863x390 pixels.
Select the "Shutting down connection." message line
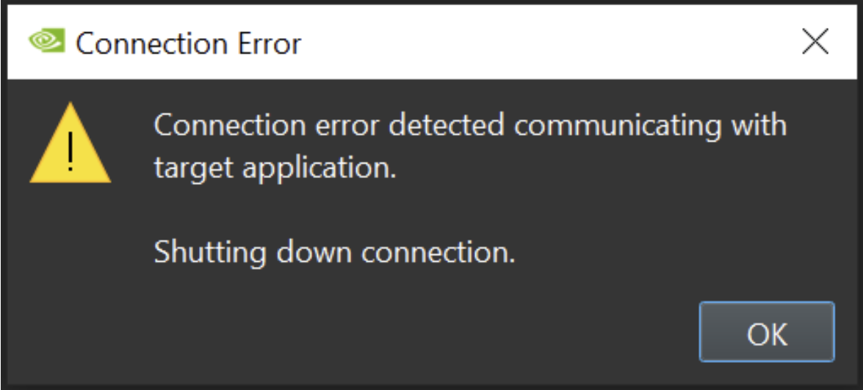[x=333, y=253]
